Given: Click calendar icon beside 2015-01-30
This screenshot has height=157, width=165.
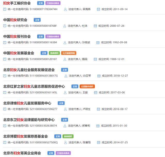Looking at the screenshot, I should (98, 126).
